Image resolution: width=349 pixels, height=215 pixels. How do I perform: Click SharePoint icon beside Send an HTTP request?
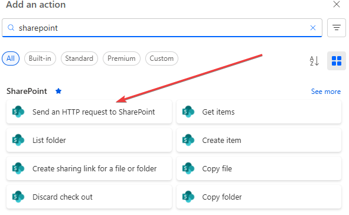tap(18, 112)
